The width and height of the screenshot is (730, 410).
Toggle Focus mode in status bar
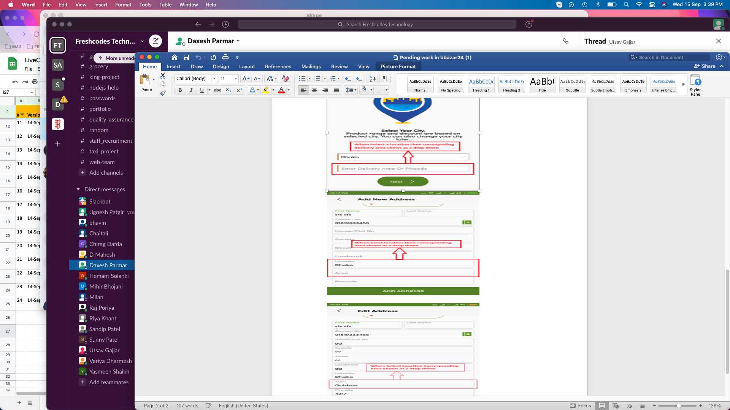pyautogui.click(x=580, y=405)
